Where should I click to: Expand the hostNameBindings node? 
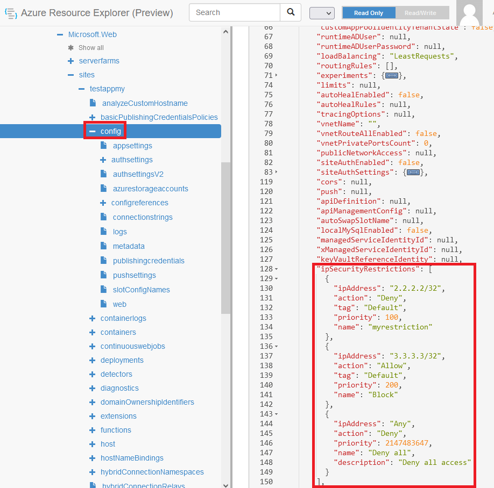(x=93, y=458)
